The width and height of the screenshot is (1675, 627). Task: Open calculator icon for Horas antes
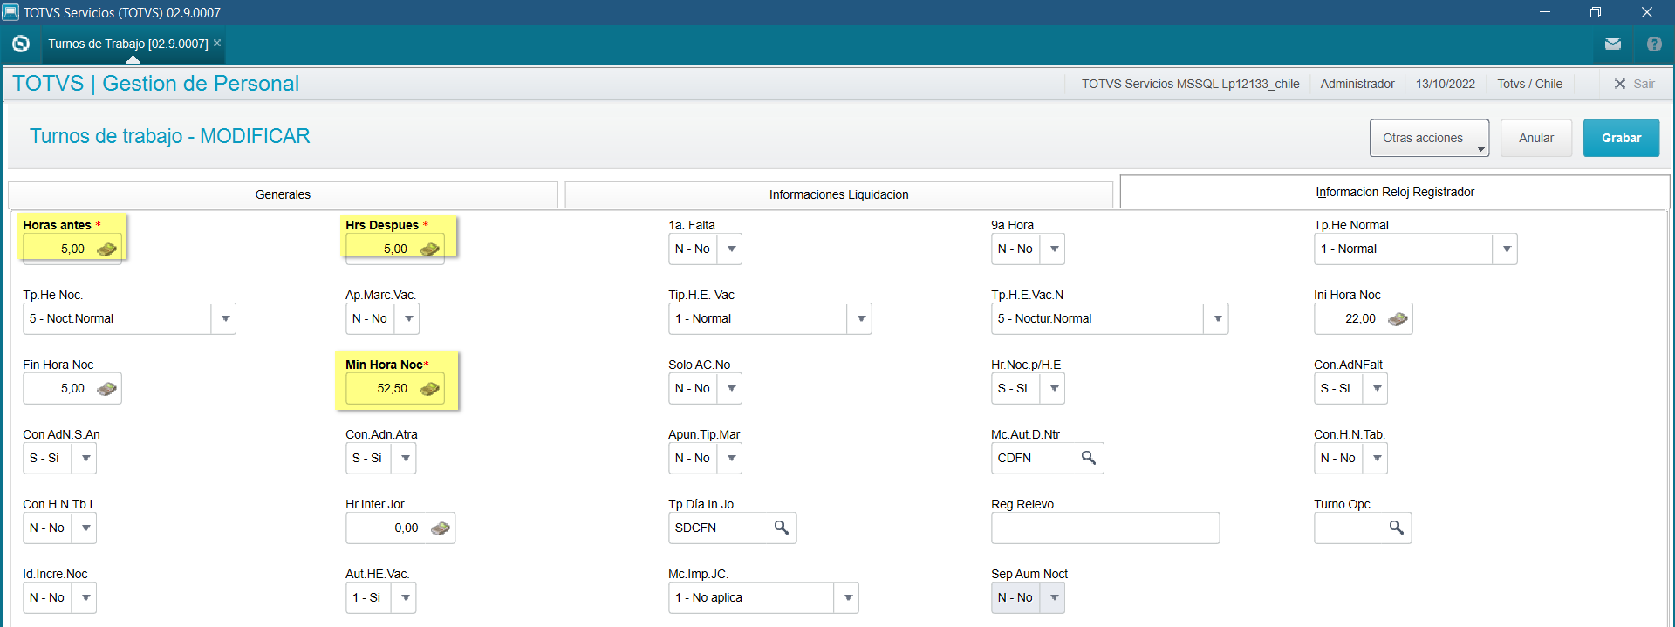click(x=106, y=249)
